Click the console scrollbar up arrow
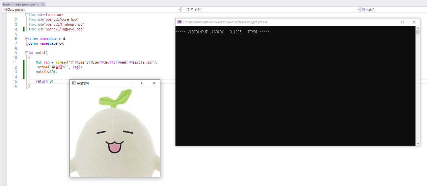Image resolution: width=427 pixels, height=186 pixels. click(x=417, y=28)
